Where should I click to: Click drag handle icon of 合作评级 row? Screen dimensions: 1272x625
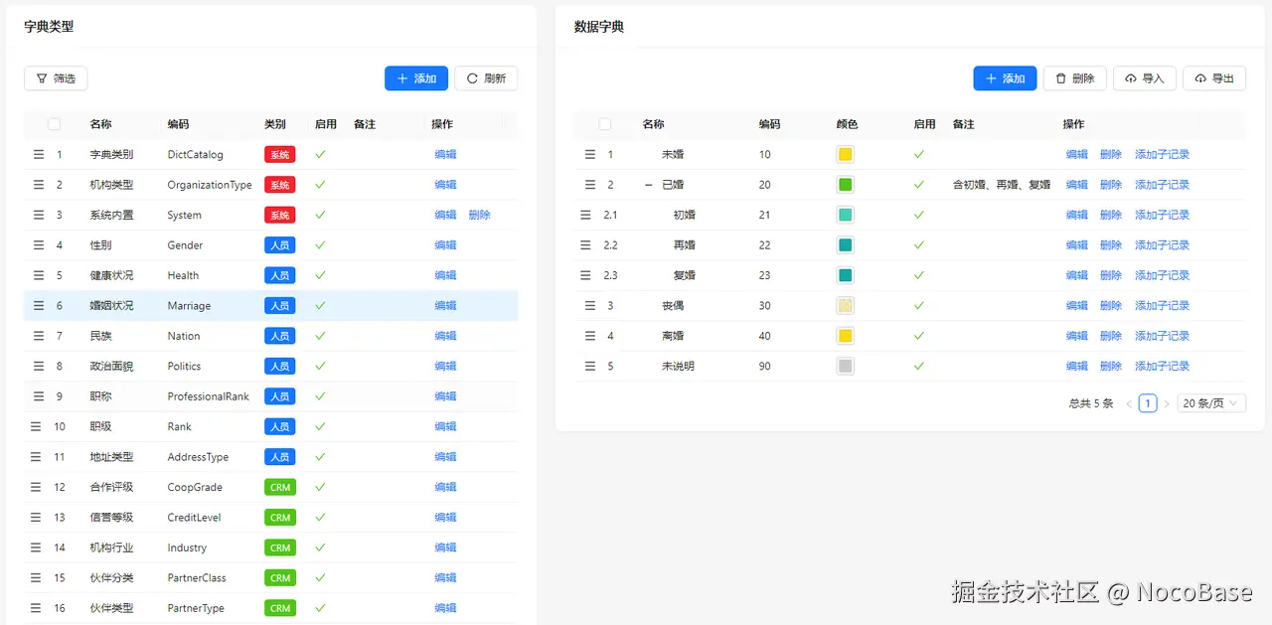(x=36, y=487)
